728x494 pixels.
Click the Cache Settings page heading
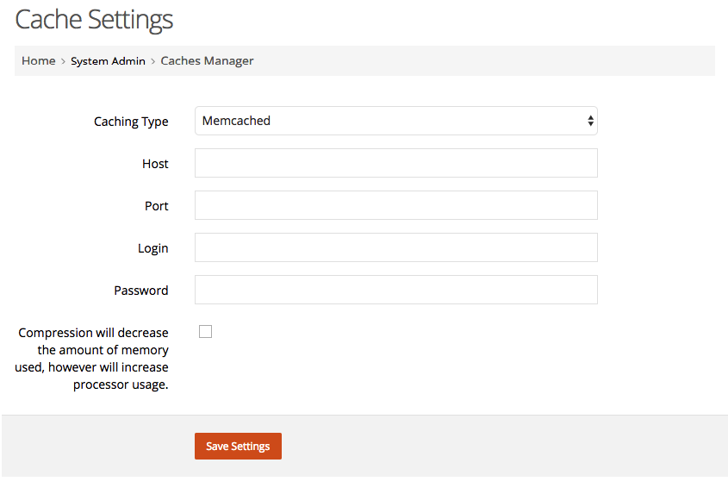click(x=94, y=20)
